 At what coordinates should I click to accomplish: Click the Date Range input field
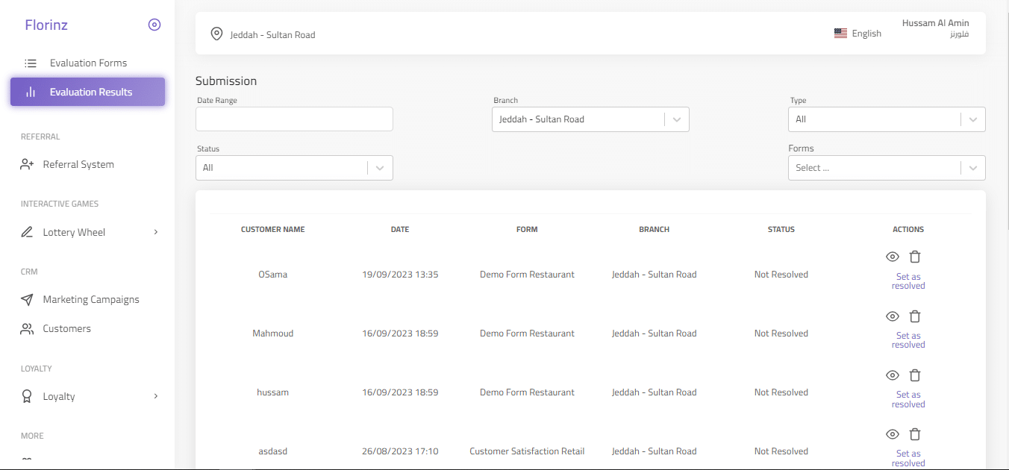pos(294,119)
